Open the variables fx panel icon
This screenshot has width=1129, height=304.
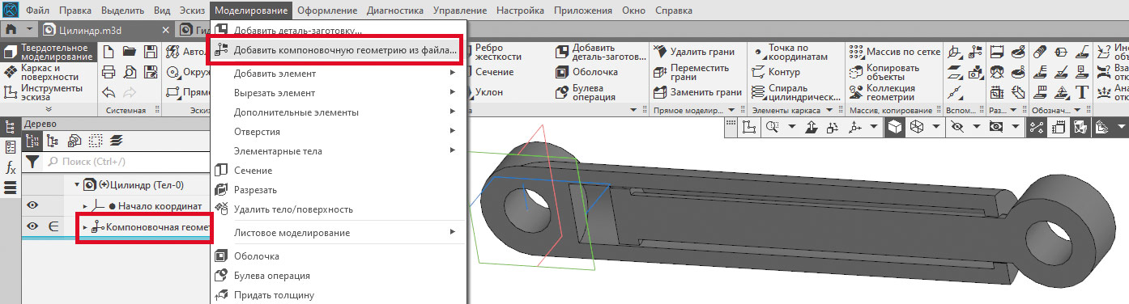click(x=11, y=168)
